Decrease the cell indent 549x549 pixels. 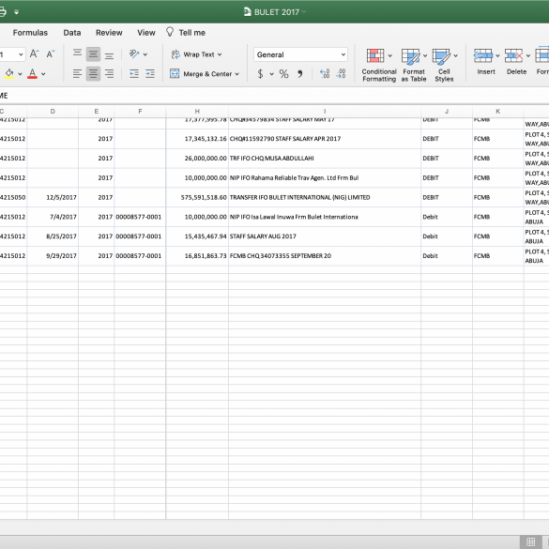click(134, 73)
